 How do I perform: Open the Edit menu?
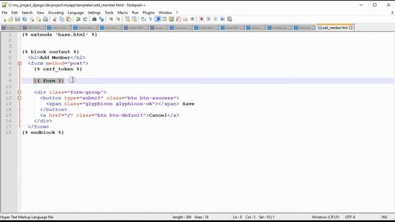[14, 12]
